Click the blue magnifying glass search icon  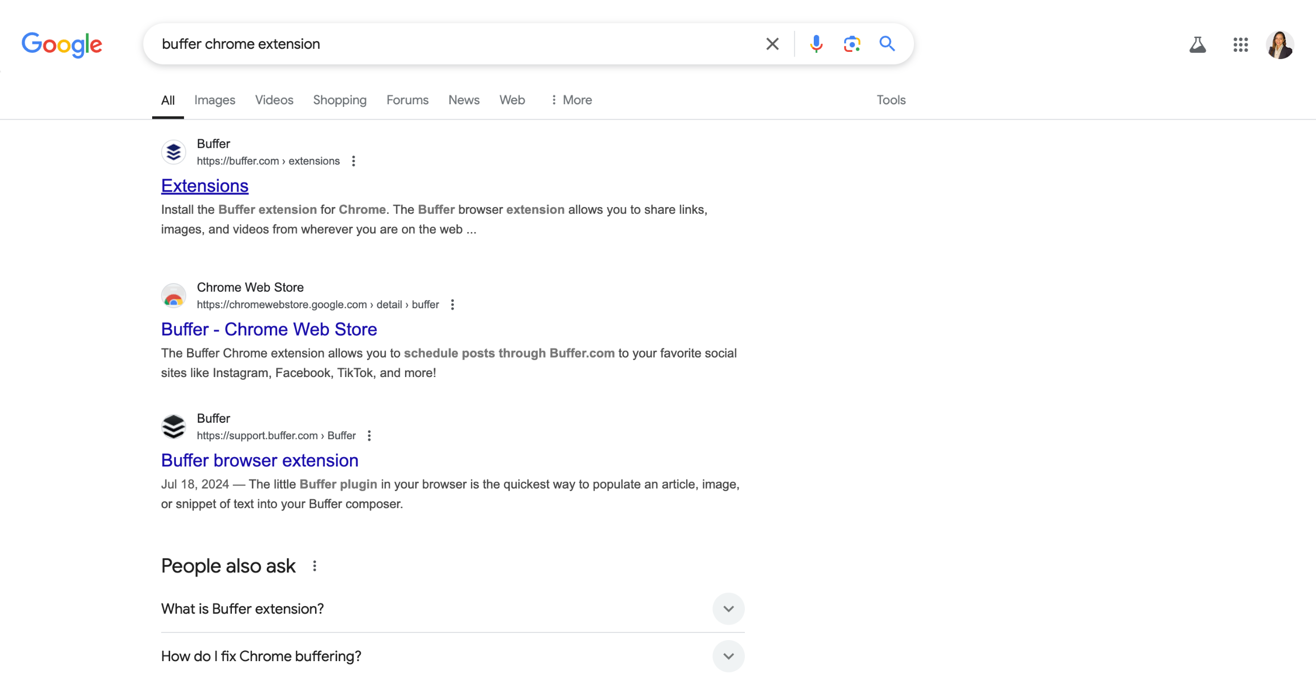(x=887, y=44)
